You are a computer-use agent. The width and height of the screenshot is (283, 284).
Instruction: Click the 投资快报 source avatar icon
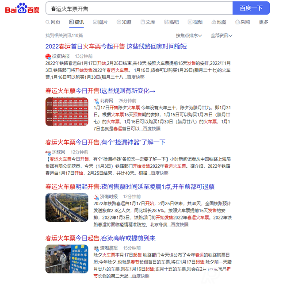point(48,57)
